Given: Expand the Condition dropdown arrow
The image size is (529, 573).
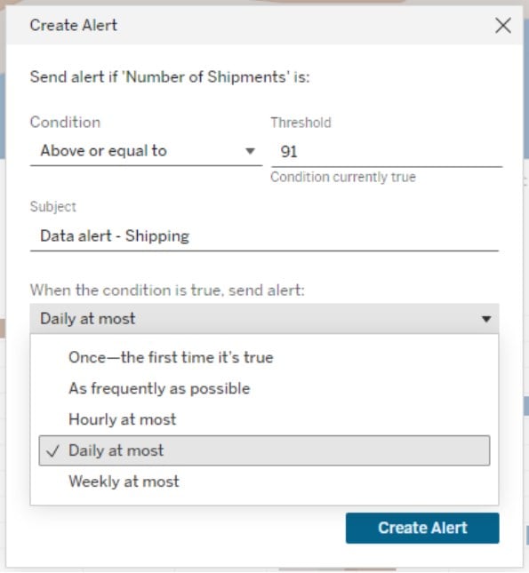Looking at the screenshot, I should (x=250, y=151).
